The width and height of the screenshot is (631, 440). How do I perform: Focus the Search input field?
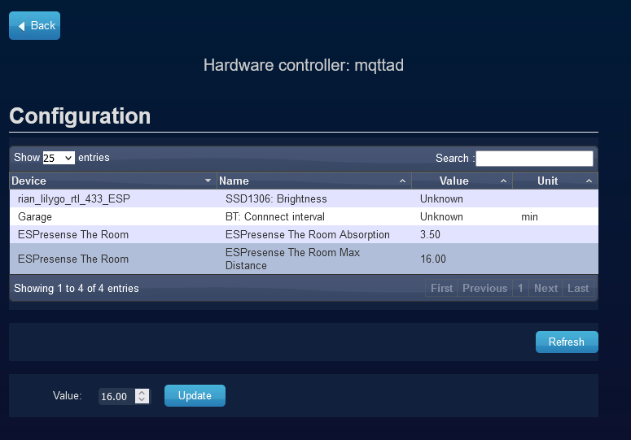click(x=534, y=159)
